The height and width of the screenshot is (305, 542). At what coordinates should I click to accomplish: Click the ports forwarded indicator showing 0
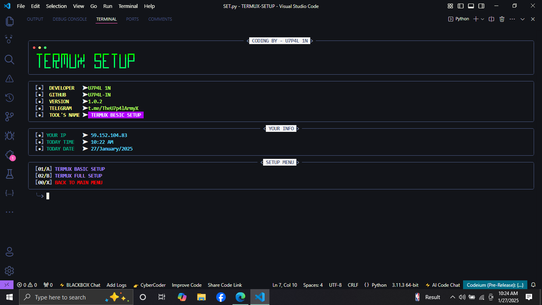tap(48, 285)
